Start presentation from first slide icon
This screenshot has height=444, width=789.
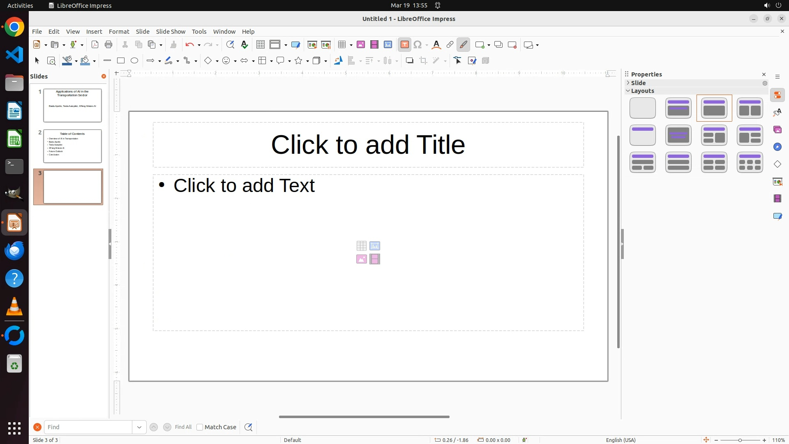[312, 45]
